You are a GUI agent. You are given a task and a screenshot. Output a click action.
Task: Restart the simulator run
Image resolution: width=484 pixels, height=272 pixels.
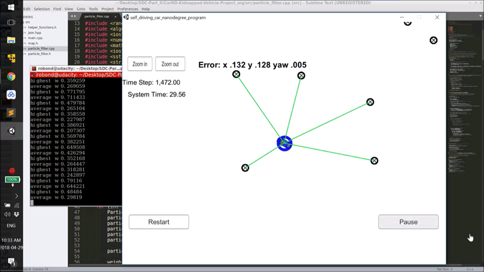[159, 222]
